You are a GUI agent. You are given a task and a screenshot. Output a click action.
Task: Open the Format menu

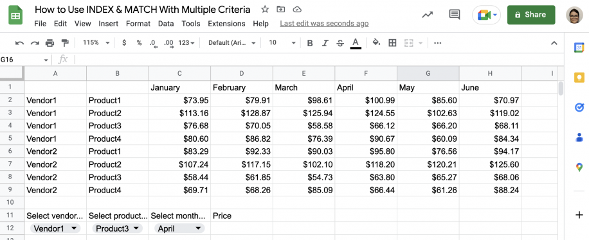[138, 24]
